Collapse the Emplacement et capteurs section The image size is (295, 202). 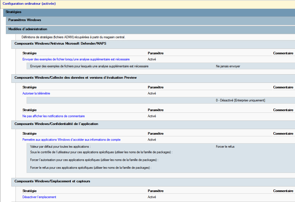(x=52, y=181)
